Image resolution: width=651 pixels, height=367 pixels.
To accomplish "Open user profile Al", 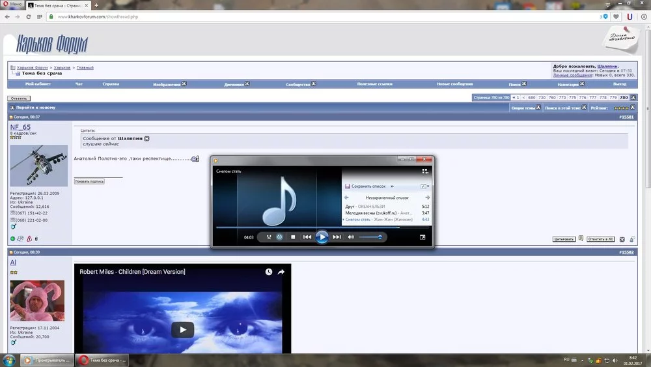I will click(13, 262).
